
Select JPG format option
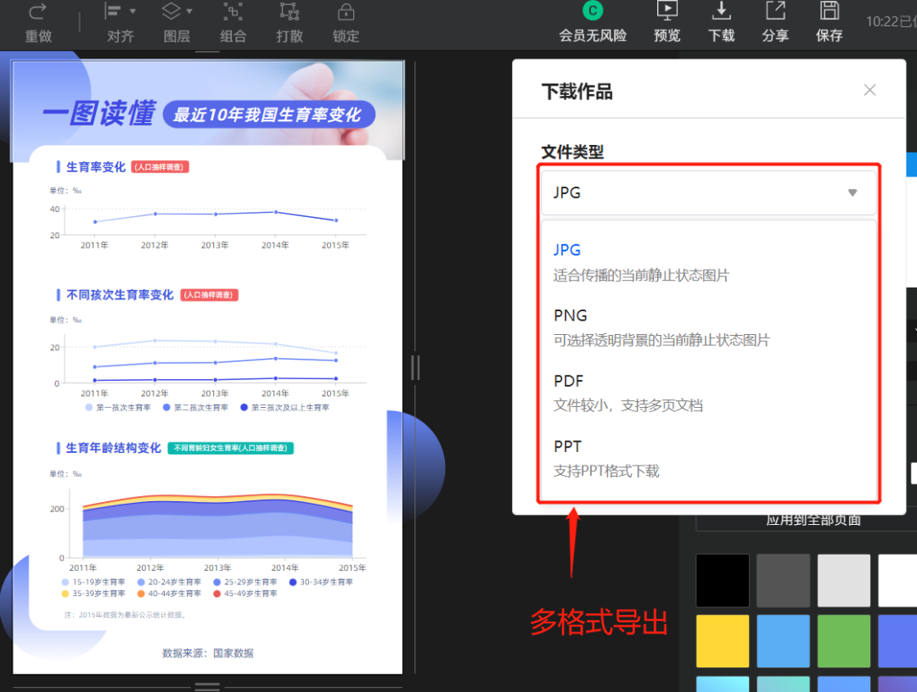[708, 262]
